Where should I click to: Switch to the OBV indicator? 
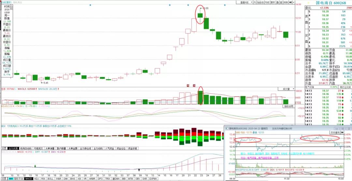138,178
